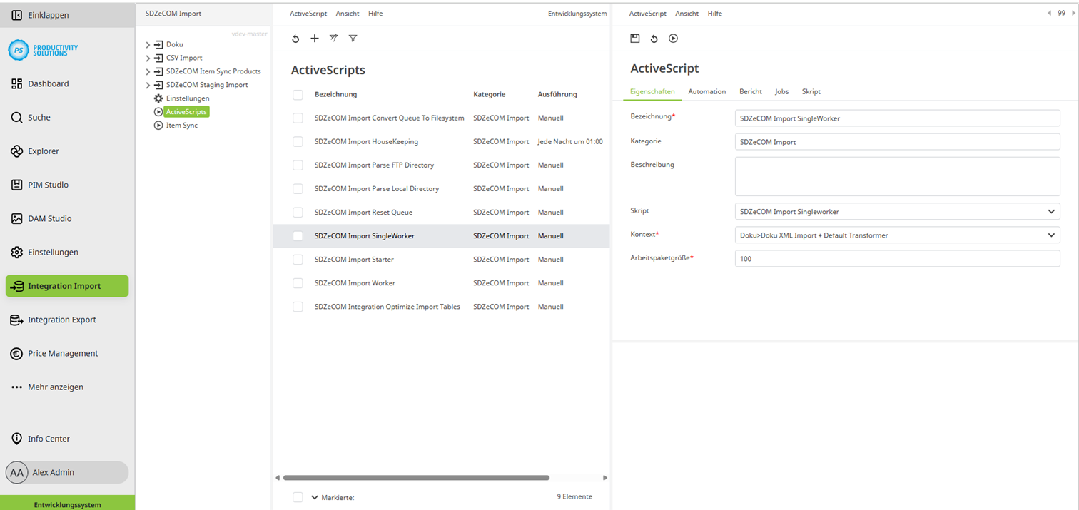
Task: Add a new ActiveScript with the plus icon
Action: point(315,39)
